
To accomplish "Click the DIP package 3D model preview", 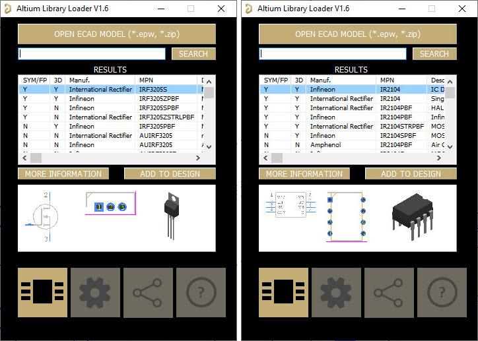I will pyautogui.click(x=413, y=216).
